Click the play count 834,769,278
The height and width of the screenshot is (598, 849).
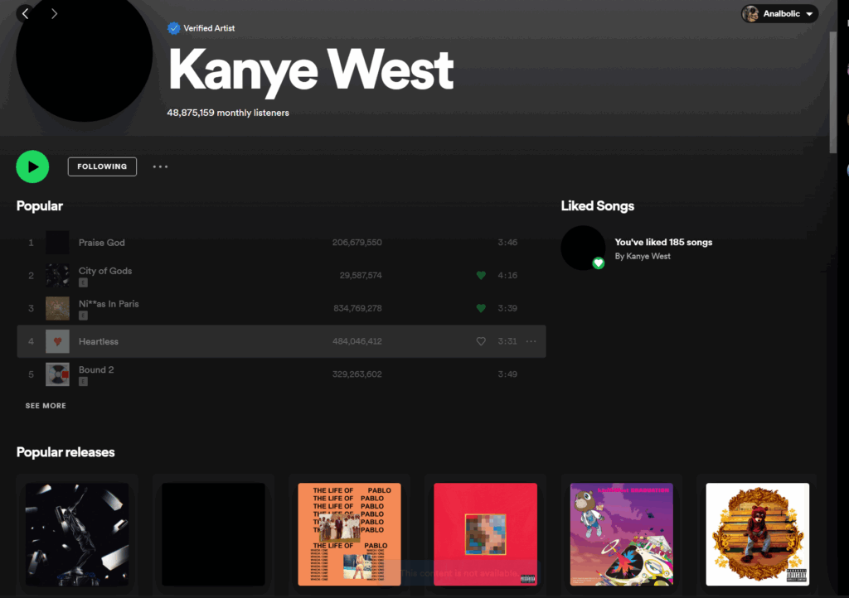click(357, 308)
